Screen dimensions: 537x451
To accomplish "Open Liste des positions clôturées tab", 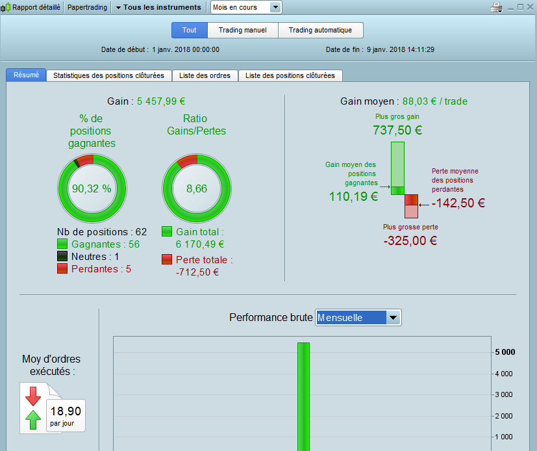I will pyautogui.click(x=290, y=75).
